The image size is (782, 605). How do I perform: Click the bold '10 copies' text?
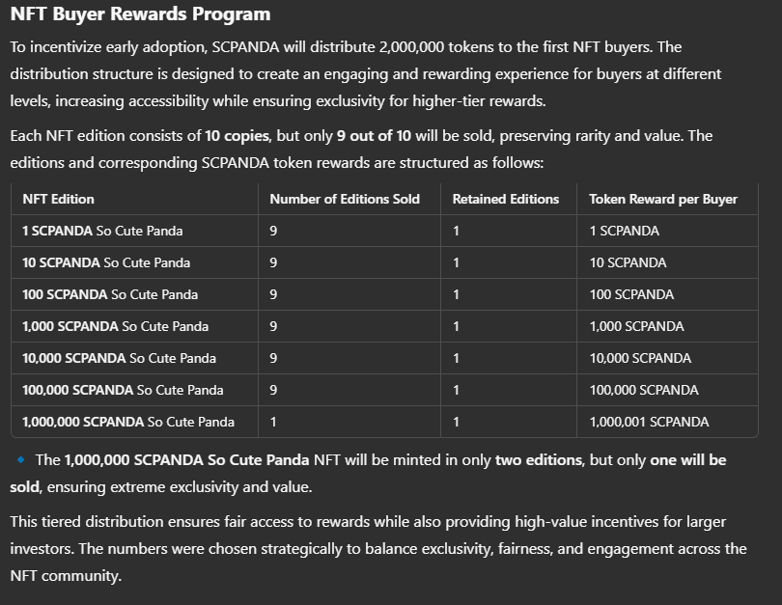pyautogui.click(x=237, y=136)
